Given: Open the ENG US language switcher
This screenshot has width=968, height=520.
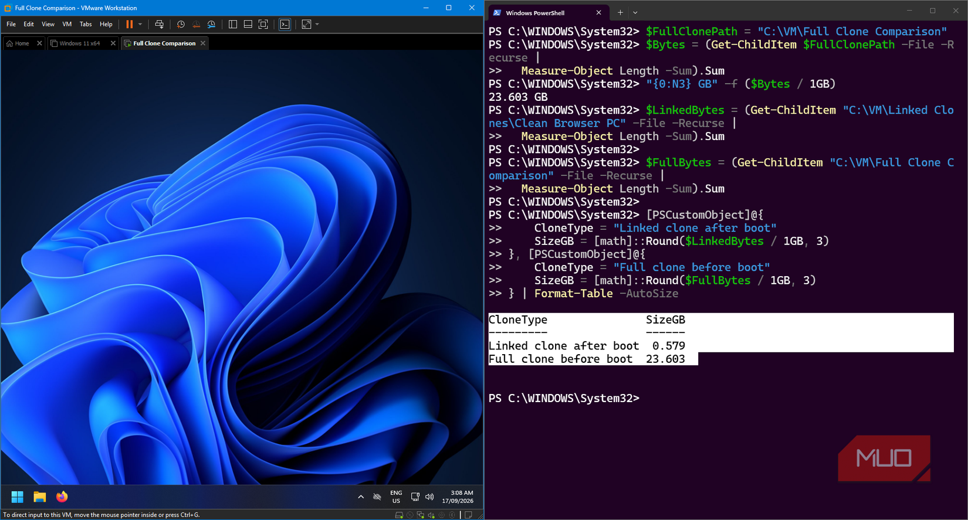Looking at the screenshot, I should click(x=396, y=497).
